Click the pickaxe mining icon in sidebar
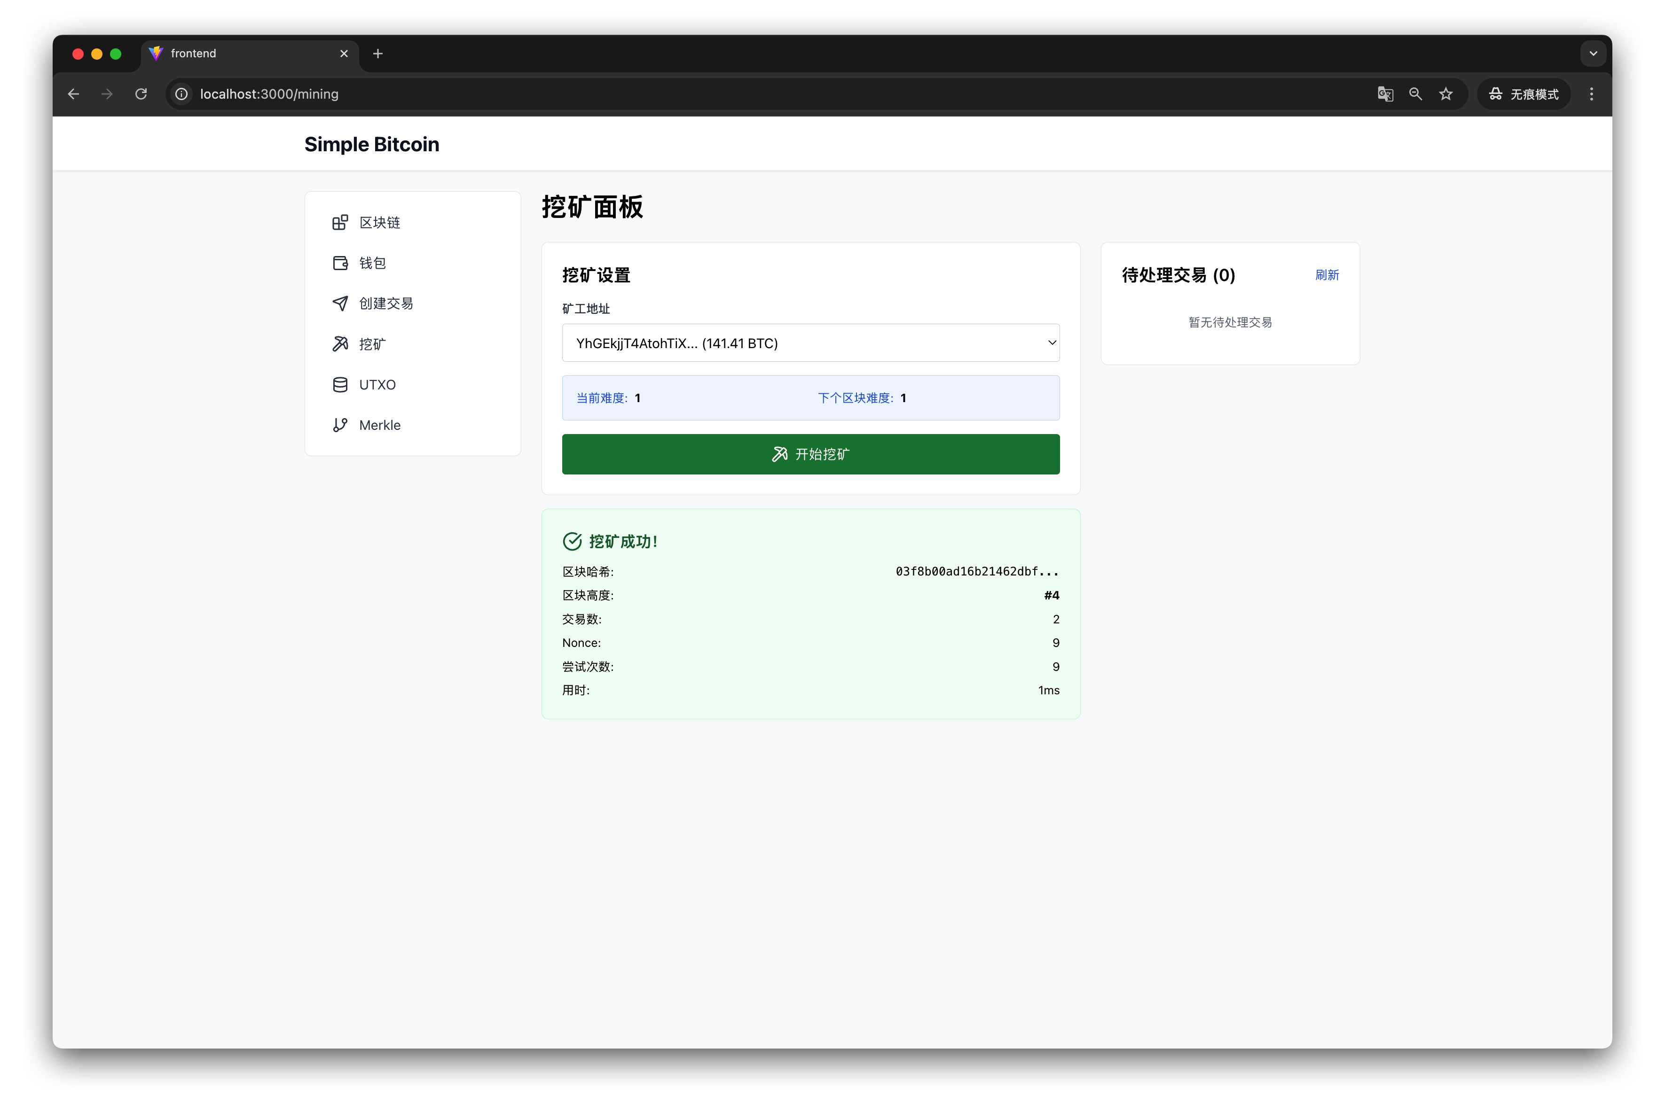Viewport: 1665px width, 1119px height. (340, 344)
